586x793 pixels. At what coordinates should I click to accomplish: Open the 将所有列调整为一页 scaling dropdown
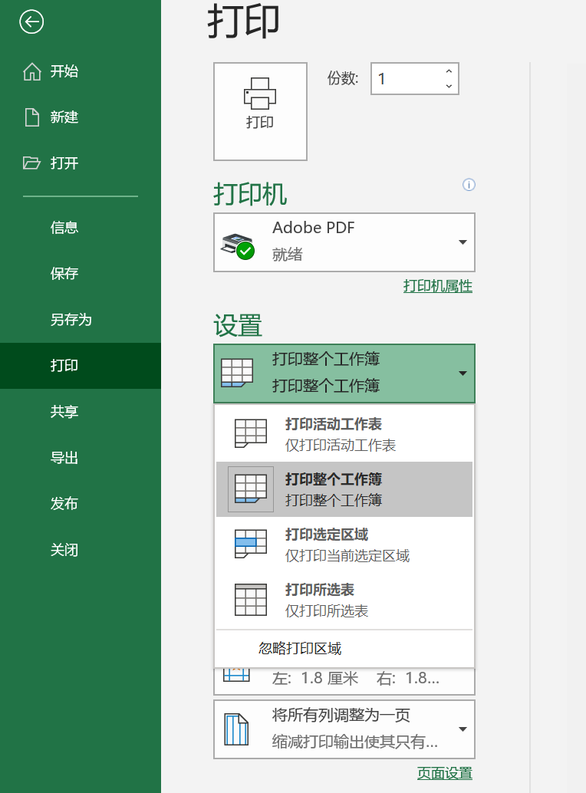coord(344,729)
